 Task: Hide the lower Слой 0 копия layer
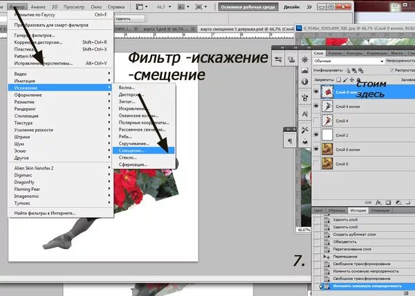click(316, 149)
